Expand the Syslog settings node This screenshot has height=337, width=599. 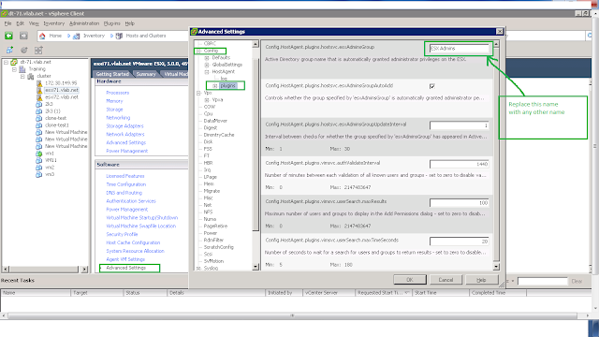pos(198,269)
